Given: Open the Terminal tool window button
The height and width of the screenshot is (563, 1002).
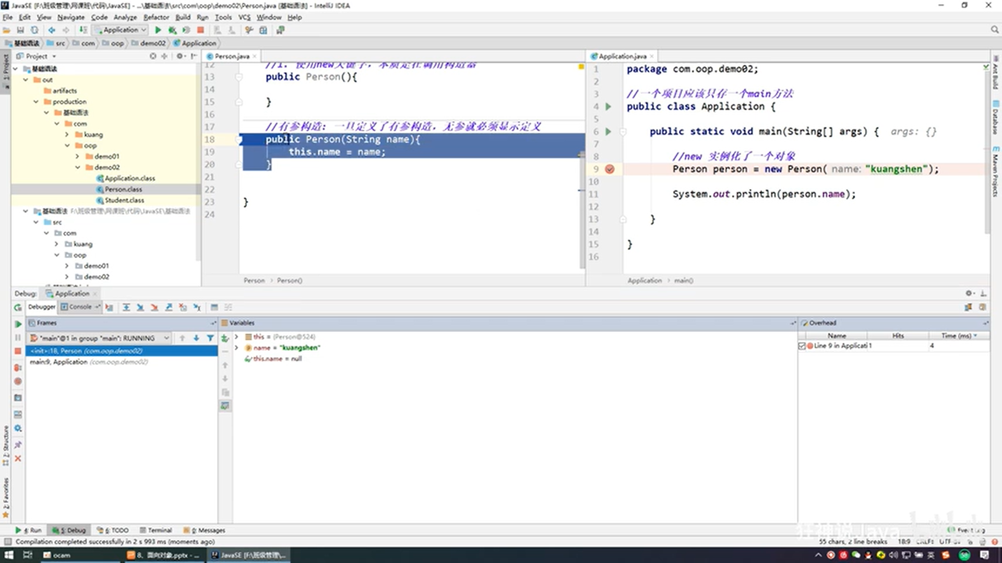Looking at the screenshot, I should coord(156,530).
